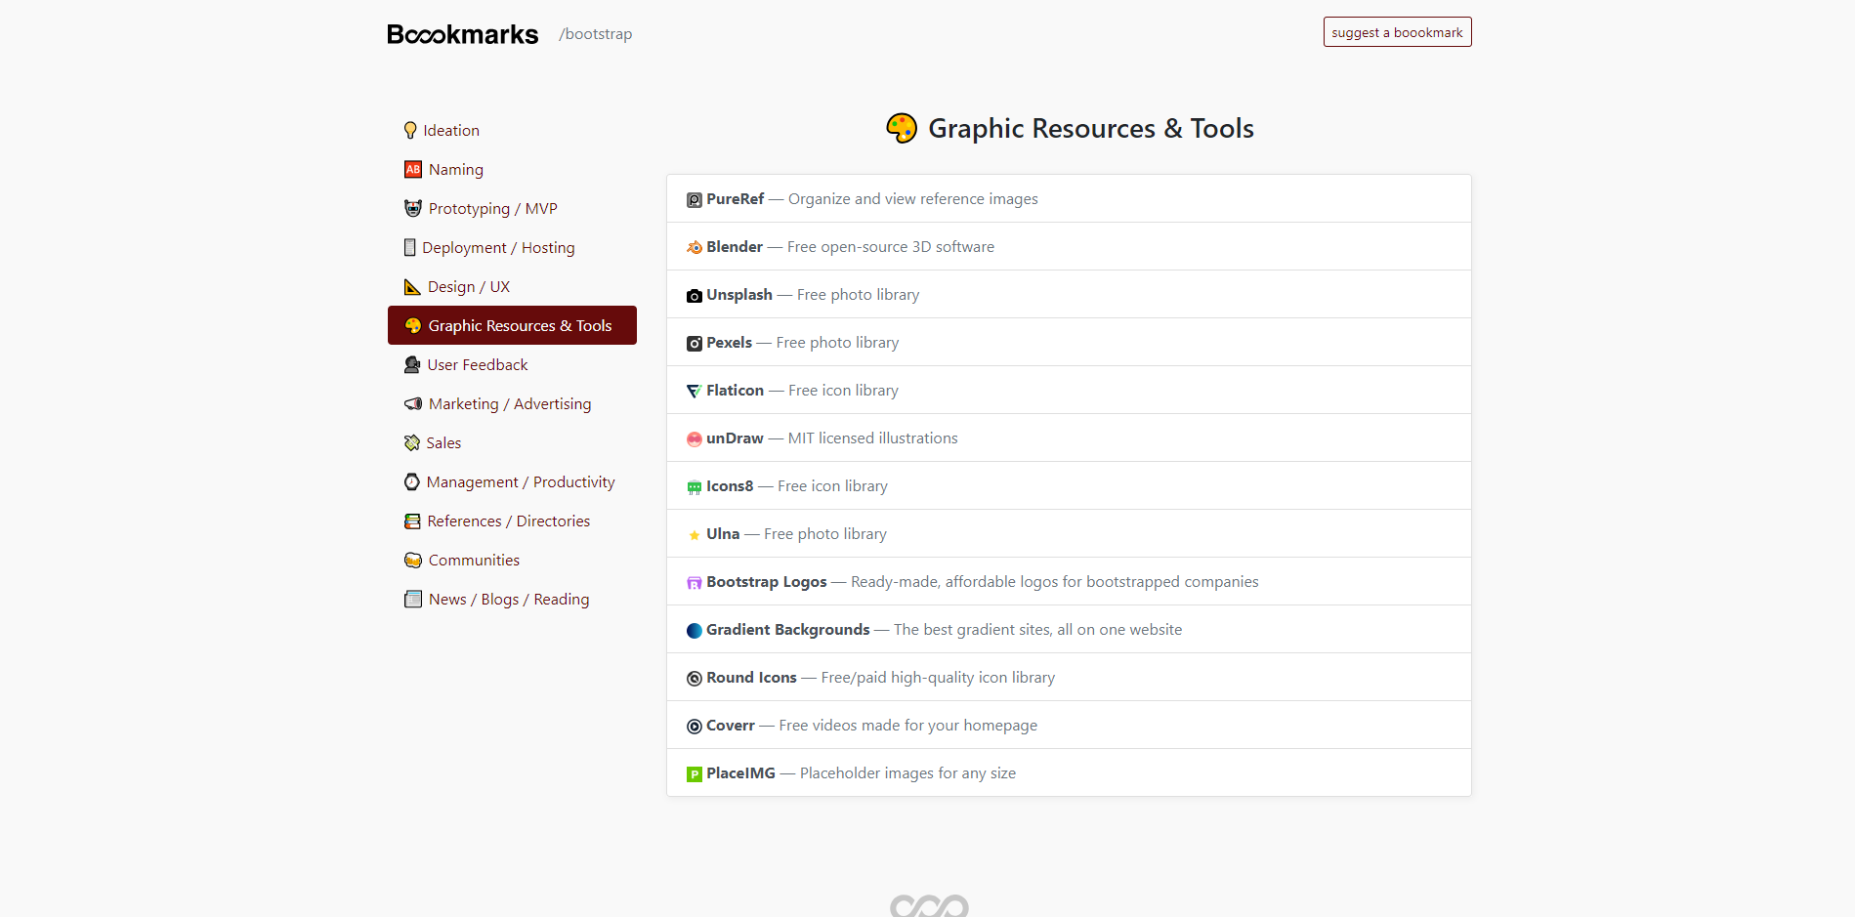Open the Blender bookmark link
Image resolution: width=1855 pixels, height=917 pixels.
coord(1069,246)
